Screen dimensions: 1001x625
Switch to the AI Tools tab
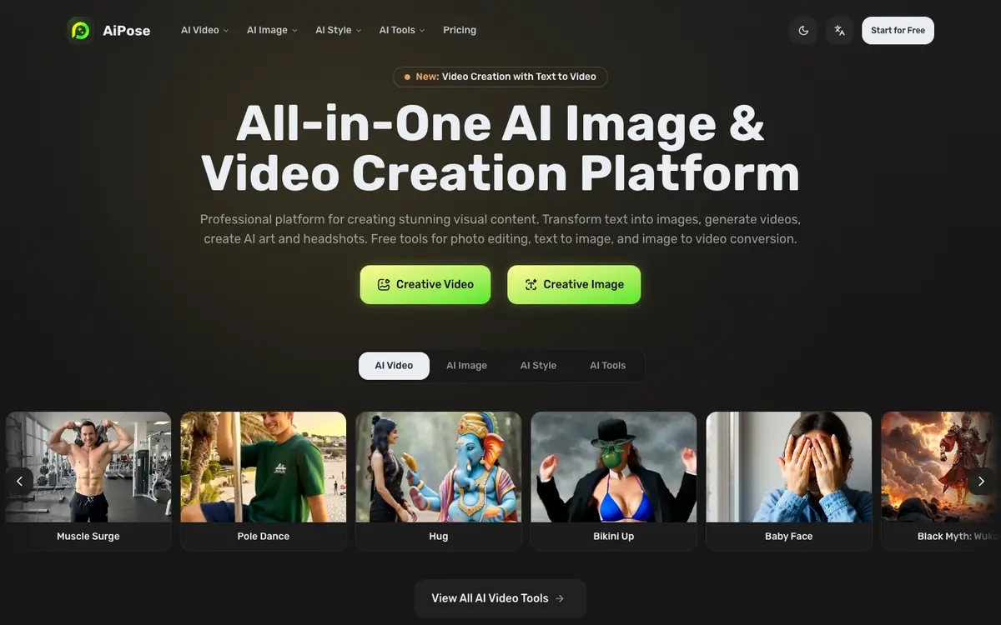pyautogui.click(x=607, y=366)
